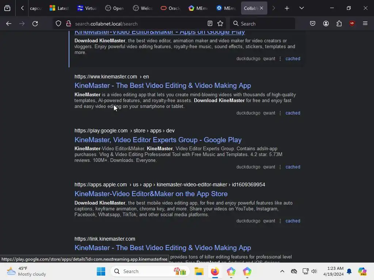
Task: Click https://link.kinemaster.com URL text
Action: pos(105,239)
